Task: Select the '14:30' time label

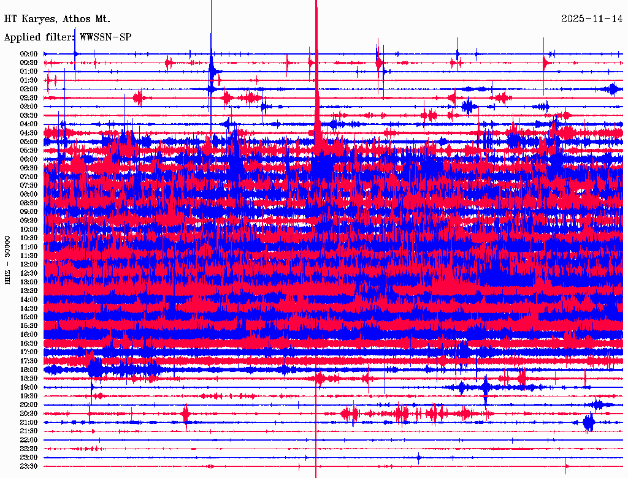Action: coord(29,309)
